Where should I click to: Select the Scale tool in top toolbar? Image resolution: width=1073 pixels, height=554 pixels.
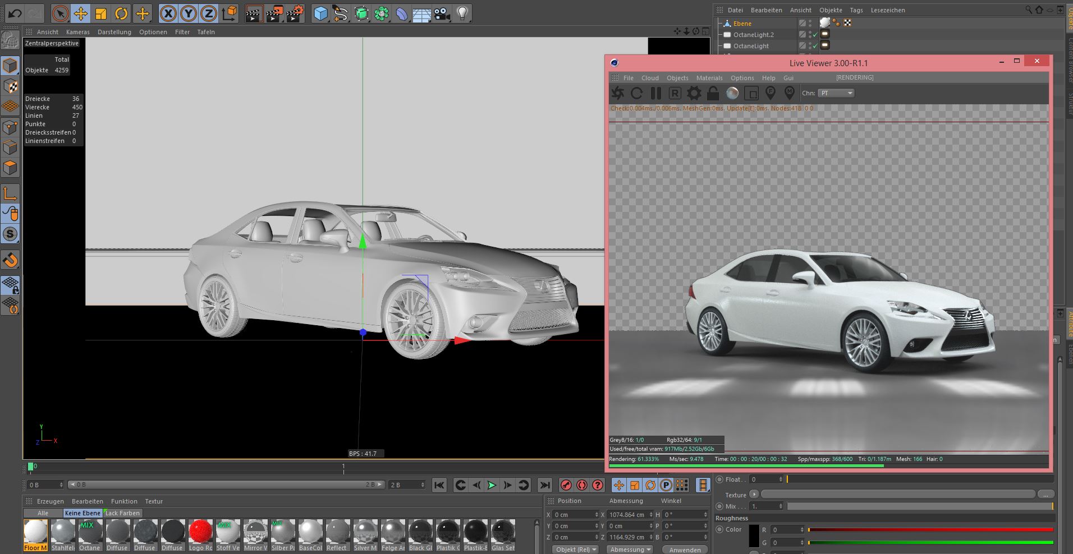click(101, 13)
